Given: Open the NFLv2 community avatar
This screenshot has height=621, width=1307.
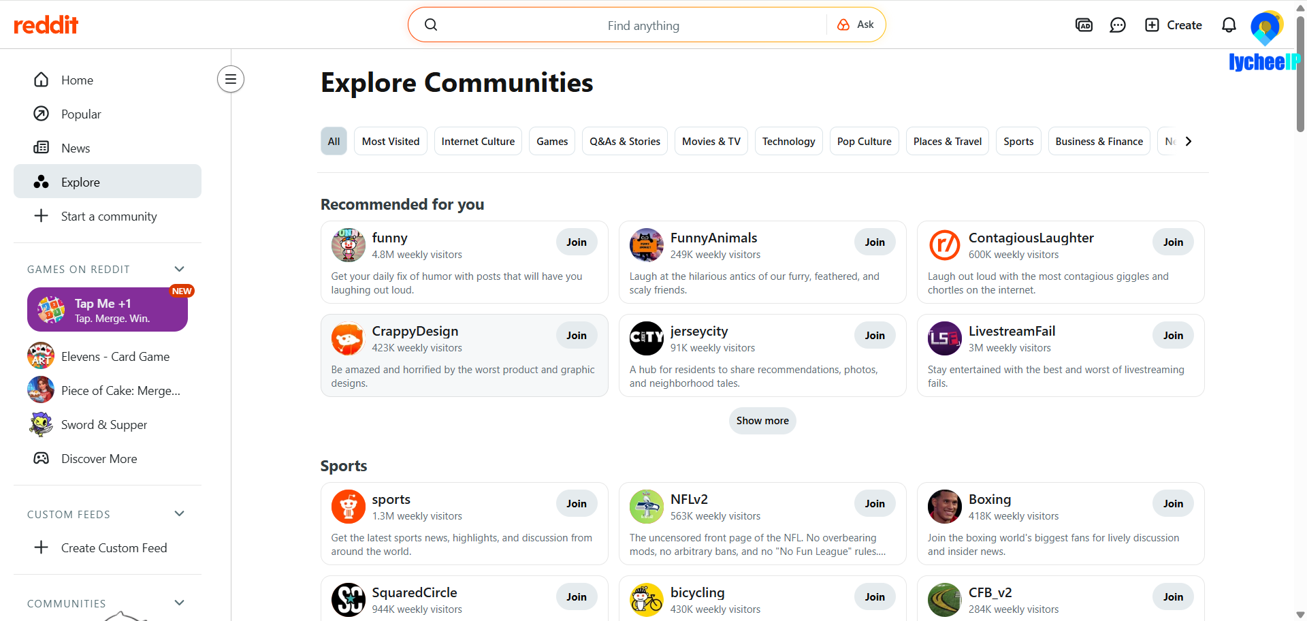Looking at the screenshot, I should pyautogui.click(x=647, y=507).
